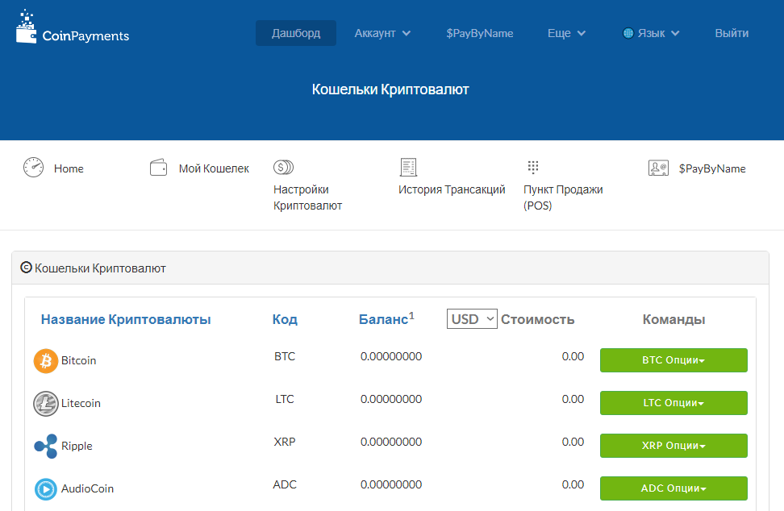The width and height of the screenshot is (784, 511).
Task: Click the coins icon above Настройки Криптовалют
Action: coord(283,167)
